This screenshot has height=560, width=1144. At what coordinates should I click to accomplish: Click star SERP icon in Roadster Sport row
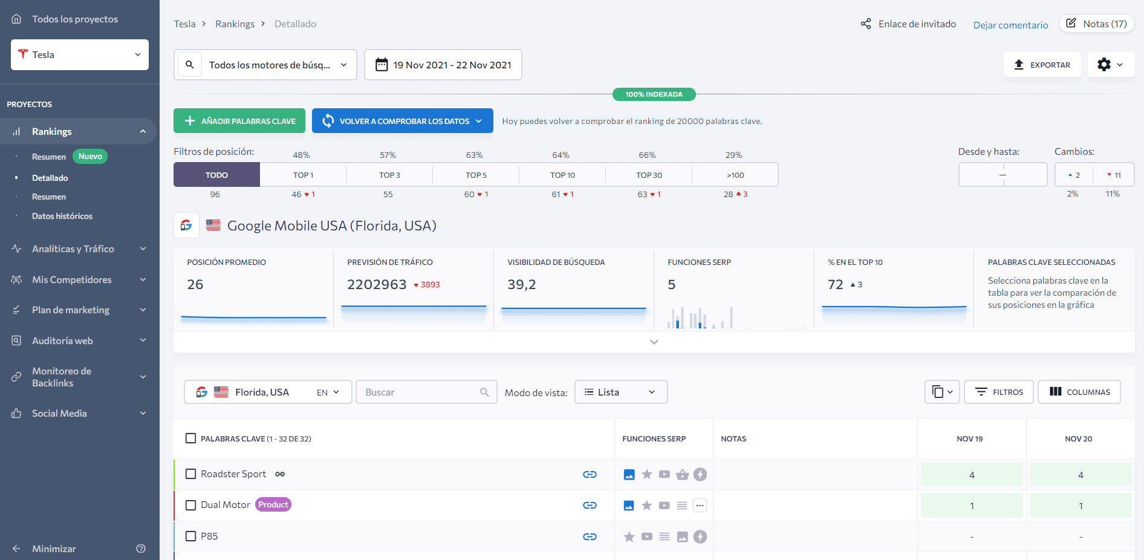tap(647, 474)
